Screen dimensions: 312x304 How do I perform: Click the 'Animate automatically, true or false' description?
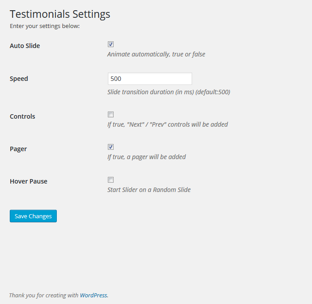coord(156,54)
